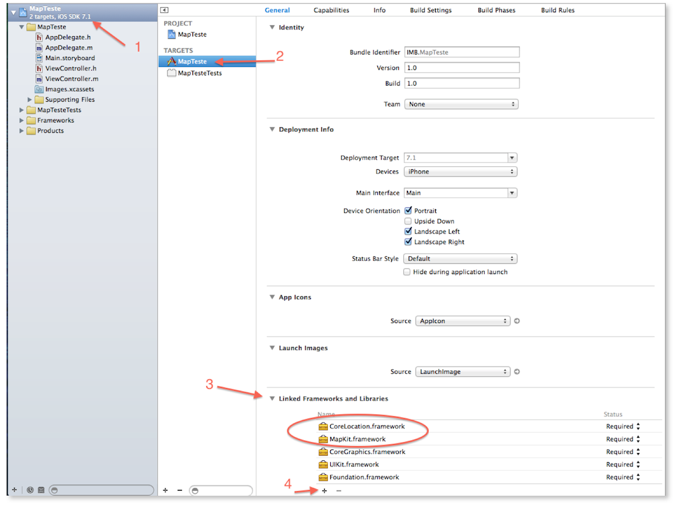The width and height of the screenshot is (674, 507).
Task: Click the Main.storyboard file icon
Action: [x=39, y=58]
